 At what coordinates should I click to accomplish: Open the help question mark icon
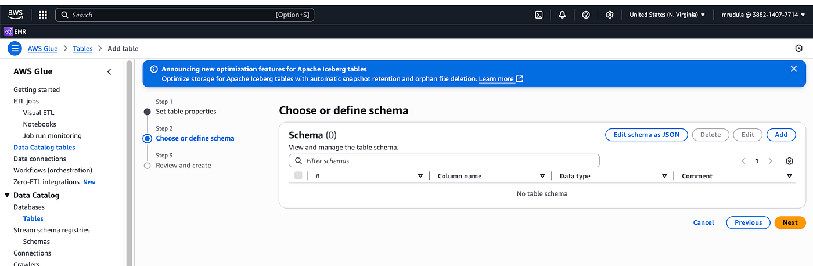click(x=586, y=15)
